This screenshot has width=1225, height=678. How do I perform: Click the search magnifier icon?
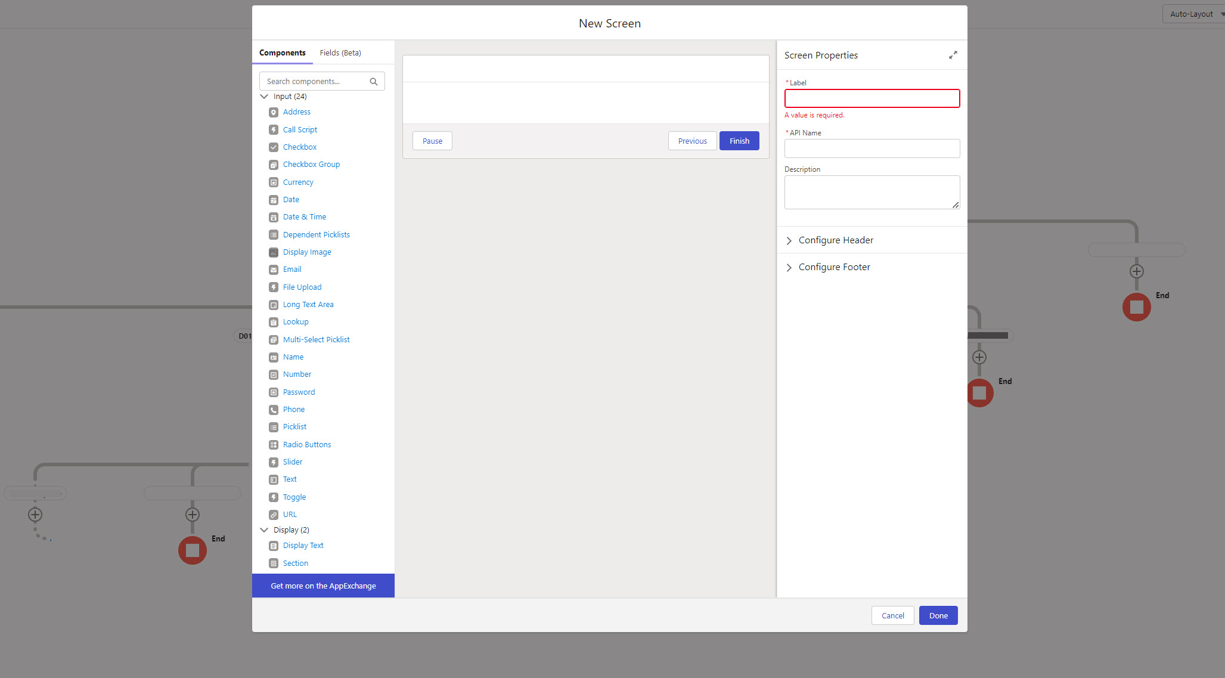pyautogui.click(x=374, y=82)
